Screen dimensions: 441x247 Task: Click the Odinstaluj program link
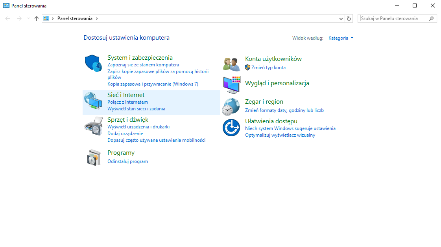127,161
